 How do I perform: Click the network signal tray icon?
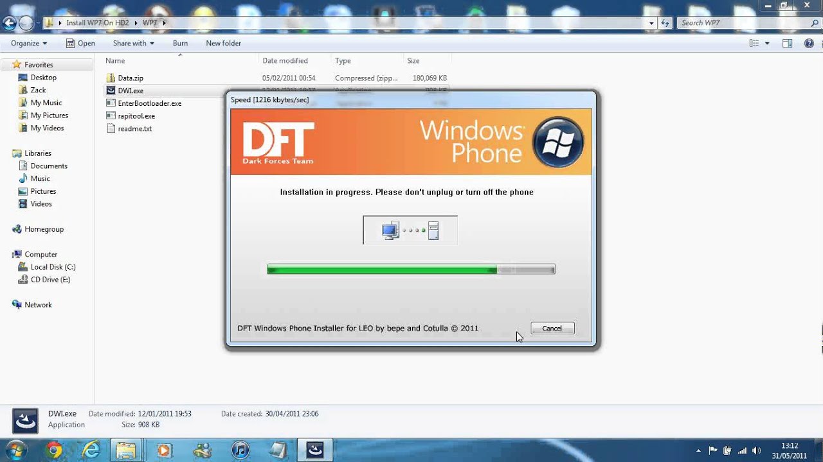743,450
